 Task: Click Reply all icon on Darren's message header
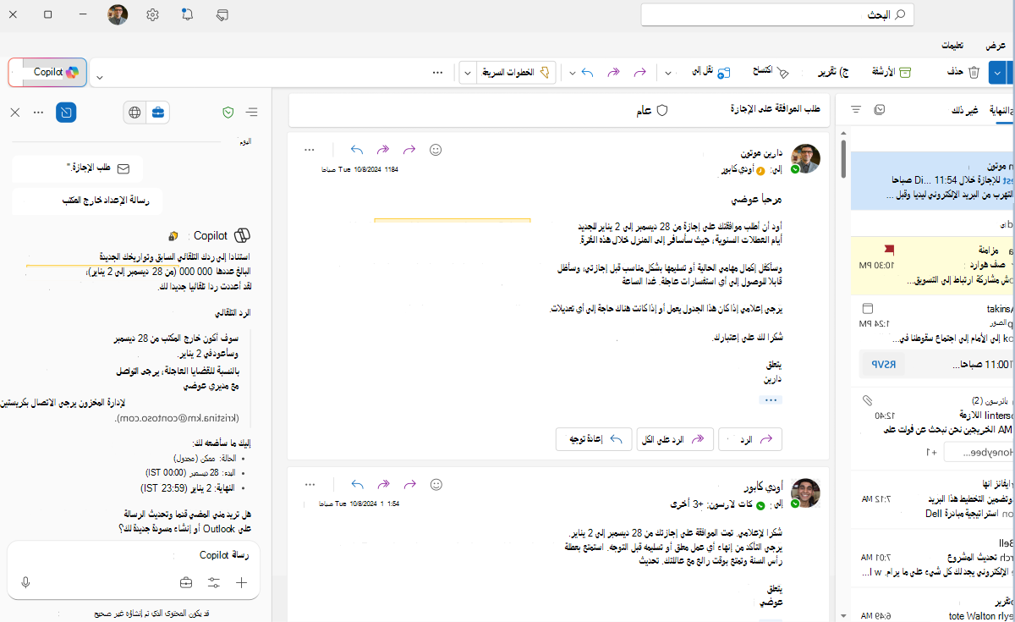(x=383, y=149)
